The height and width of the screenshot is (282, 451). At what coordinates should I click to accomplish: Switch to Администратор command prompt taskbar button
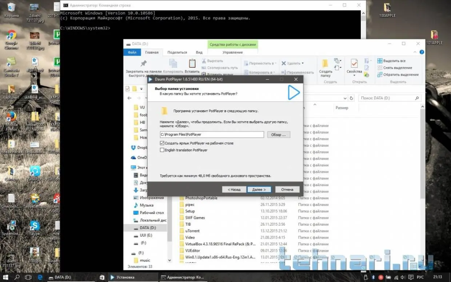point(184,277)
